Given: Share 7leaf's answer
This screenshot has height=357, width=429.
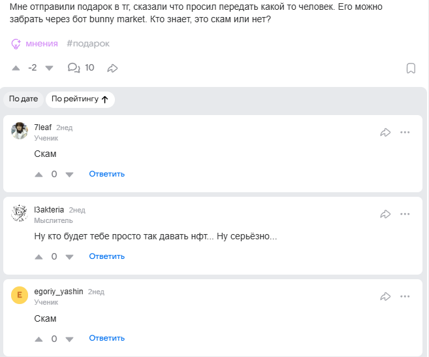Looking at the screenshot, I should pyautogui.click(x=385, y=133).
